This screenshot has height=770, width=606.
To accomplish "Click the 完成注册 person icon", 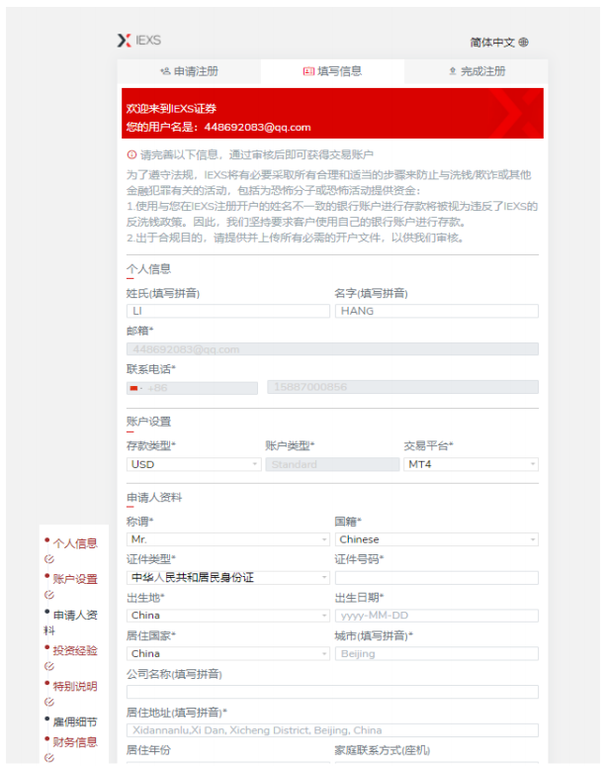I will tap(453, 71).
